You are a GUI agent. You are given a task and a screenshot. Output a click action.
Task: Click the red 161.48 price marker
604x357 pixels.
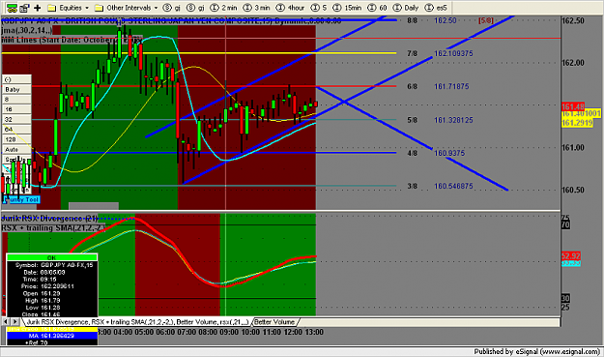573,106
